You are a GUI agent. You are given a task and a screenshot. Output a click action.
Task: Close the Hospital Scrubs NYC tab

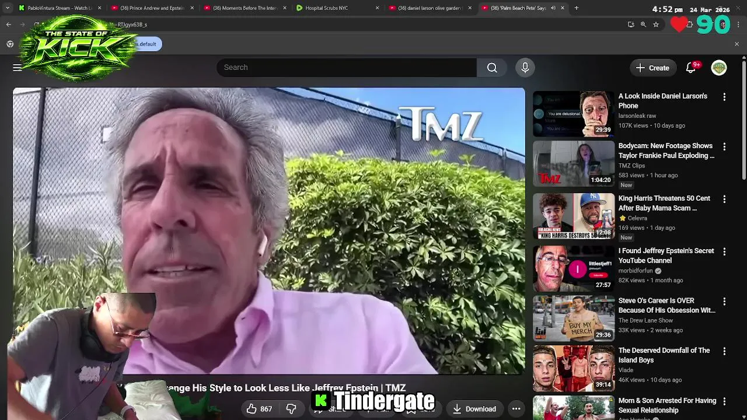(x=377, y=8)
